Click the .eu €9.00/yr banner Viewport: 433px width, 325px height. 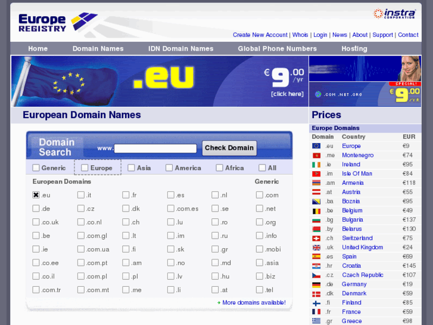click(x=160, y=81)
